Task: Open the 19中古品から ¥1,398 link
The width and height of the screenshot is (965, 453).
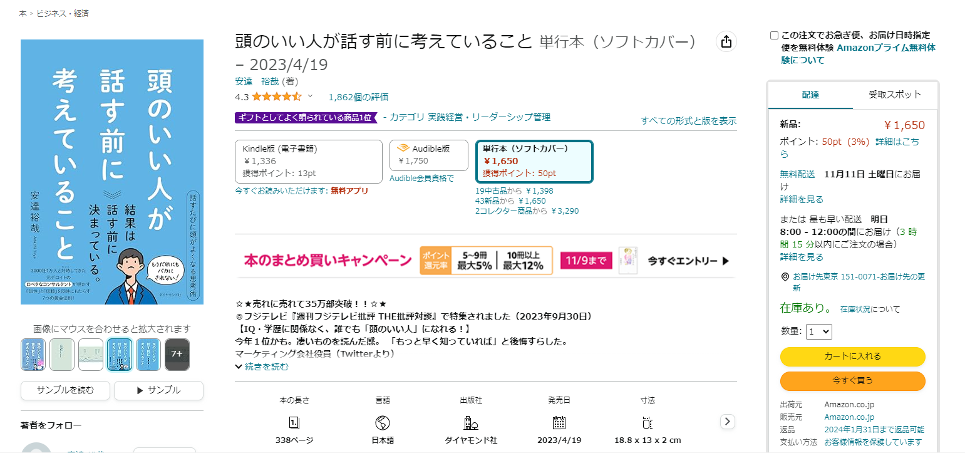Action: (514, 191)
